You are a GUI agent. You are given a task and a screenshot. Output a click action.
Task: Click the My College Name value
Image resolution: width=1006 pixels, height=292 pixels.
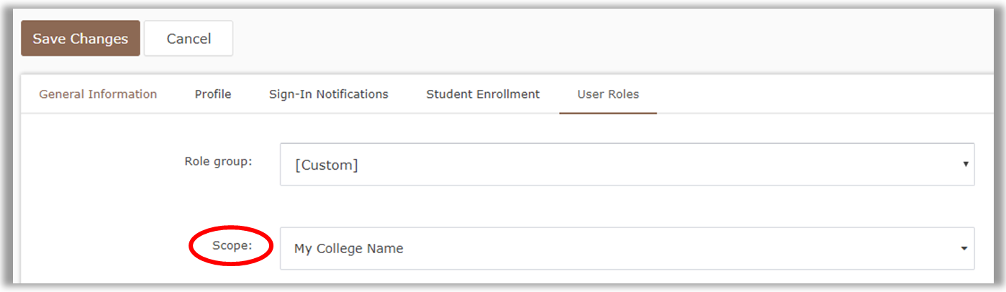pyautogui.click(x=348, y=249)
